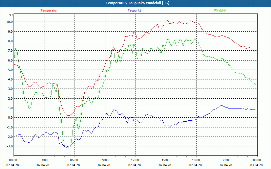Click the 6,0 y-axis value
The height and width of the screenshot is (169, 271).
pos(10,60)
